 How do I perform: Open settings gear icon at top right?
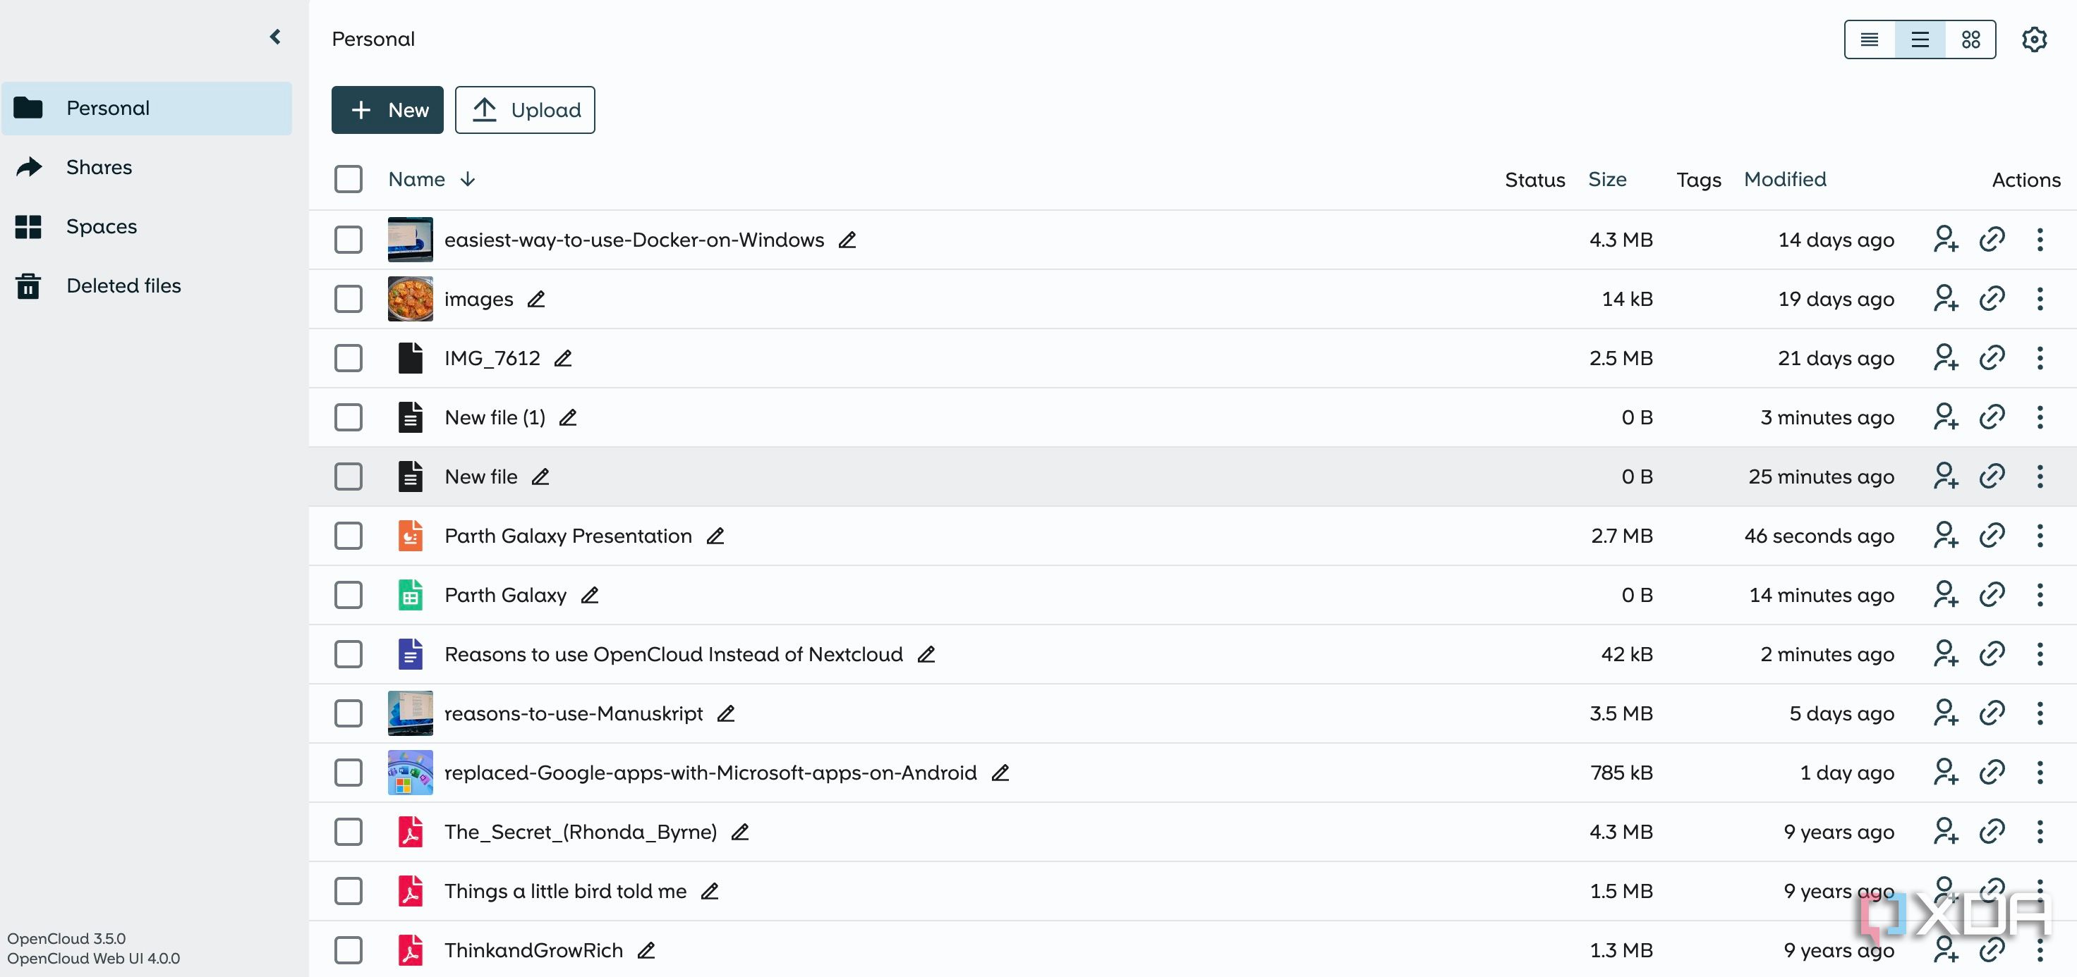click(x=2033, y=39)
